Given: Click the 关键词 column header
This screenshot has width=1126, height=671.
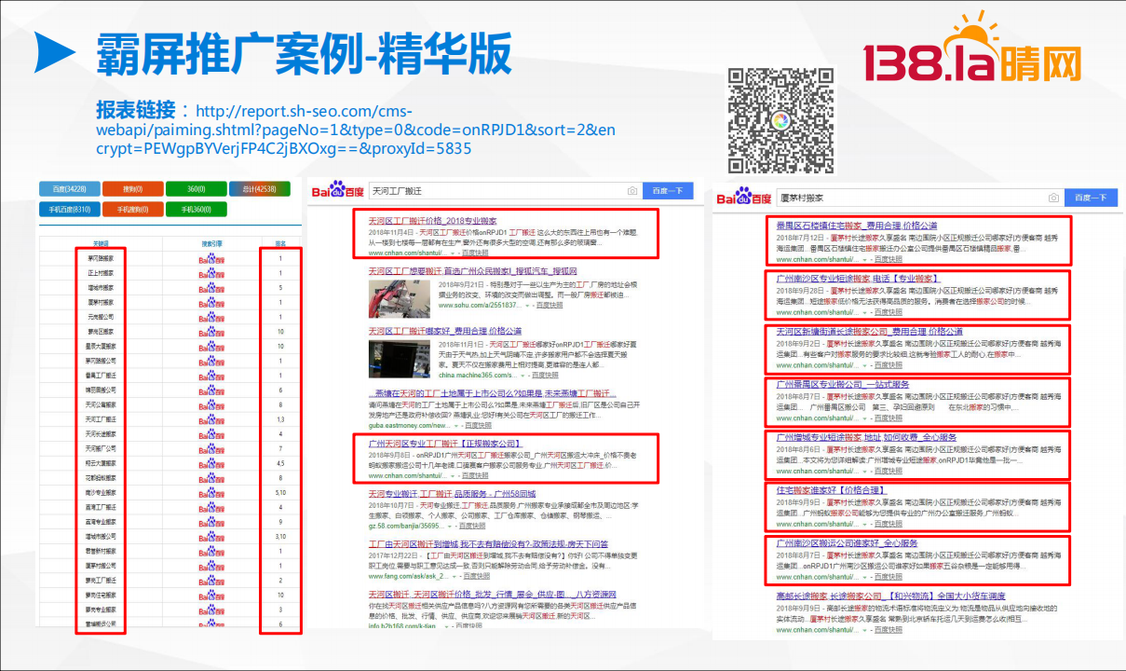Looking at the screenshot, I should (101, 243).
